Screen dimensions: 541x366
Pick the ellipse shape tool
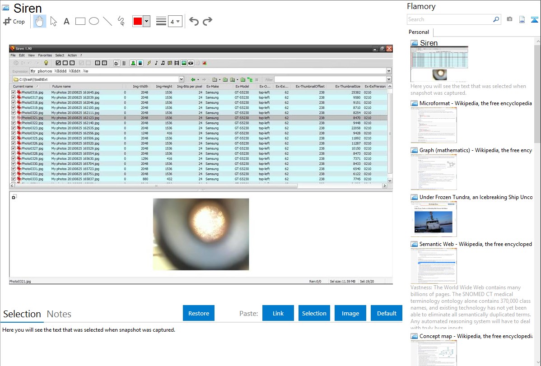pyautogui.click(x=94, y=21)
